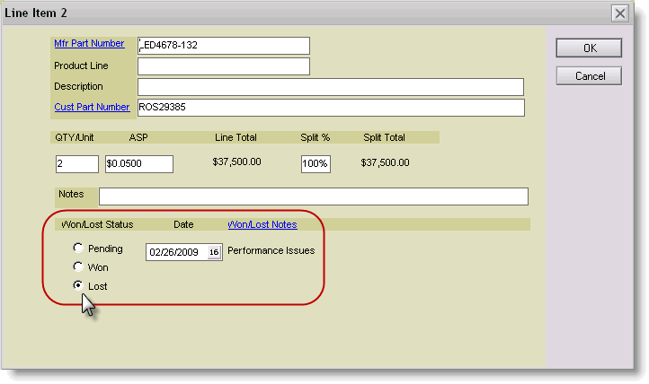
Task: Click the QTY/Unit column header
Action: pyautogui.click(x=75, y=137)
